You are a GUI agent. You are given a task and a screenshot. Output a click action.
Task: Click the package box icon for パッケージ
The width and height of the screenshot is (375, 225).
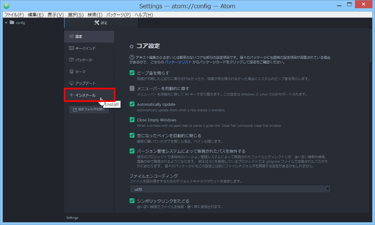[x=71, y=59]
